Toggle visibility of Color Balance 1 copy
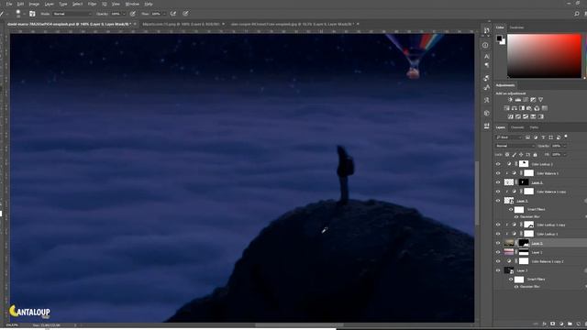The image size is (587, 330). (x=498, y=192)
